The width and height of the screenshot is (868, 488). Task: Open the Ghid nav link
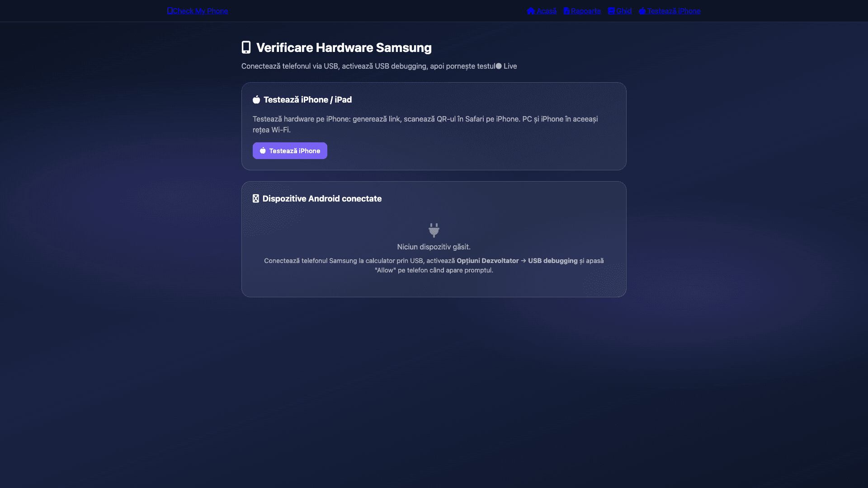[x=620, y=11]
